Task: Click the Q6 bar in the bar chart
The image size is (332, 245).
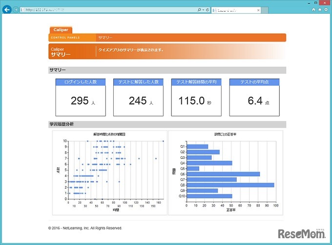Action: coord(223,174)
